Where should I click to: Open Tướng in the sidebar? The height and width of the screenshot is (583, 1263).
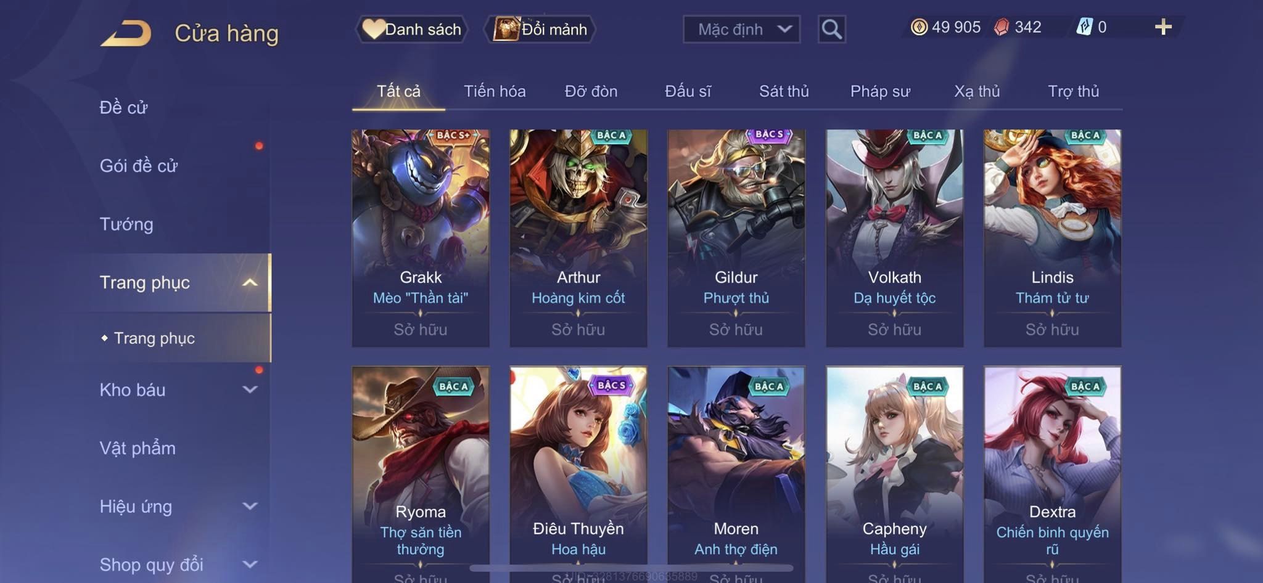tap(126, 224)
